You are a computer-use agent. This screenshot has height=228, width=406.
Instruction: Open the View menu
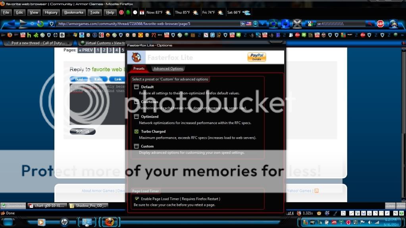34,12
